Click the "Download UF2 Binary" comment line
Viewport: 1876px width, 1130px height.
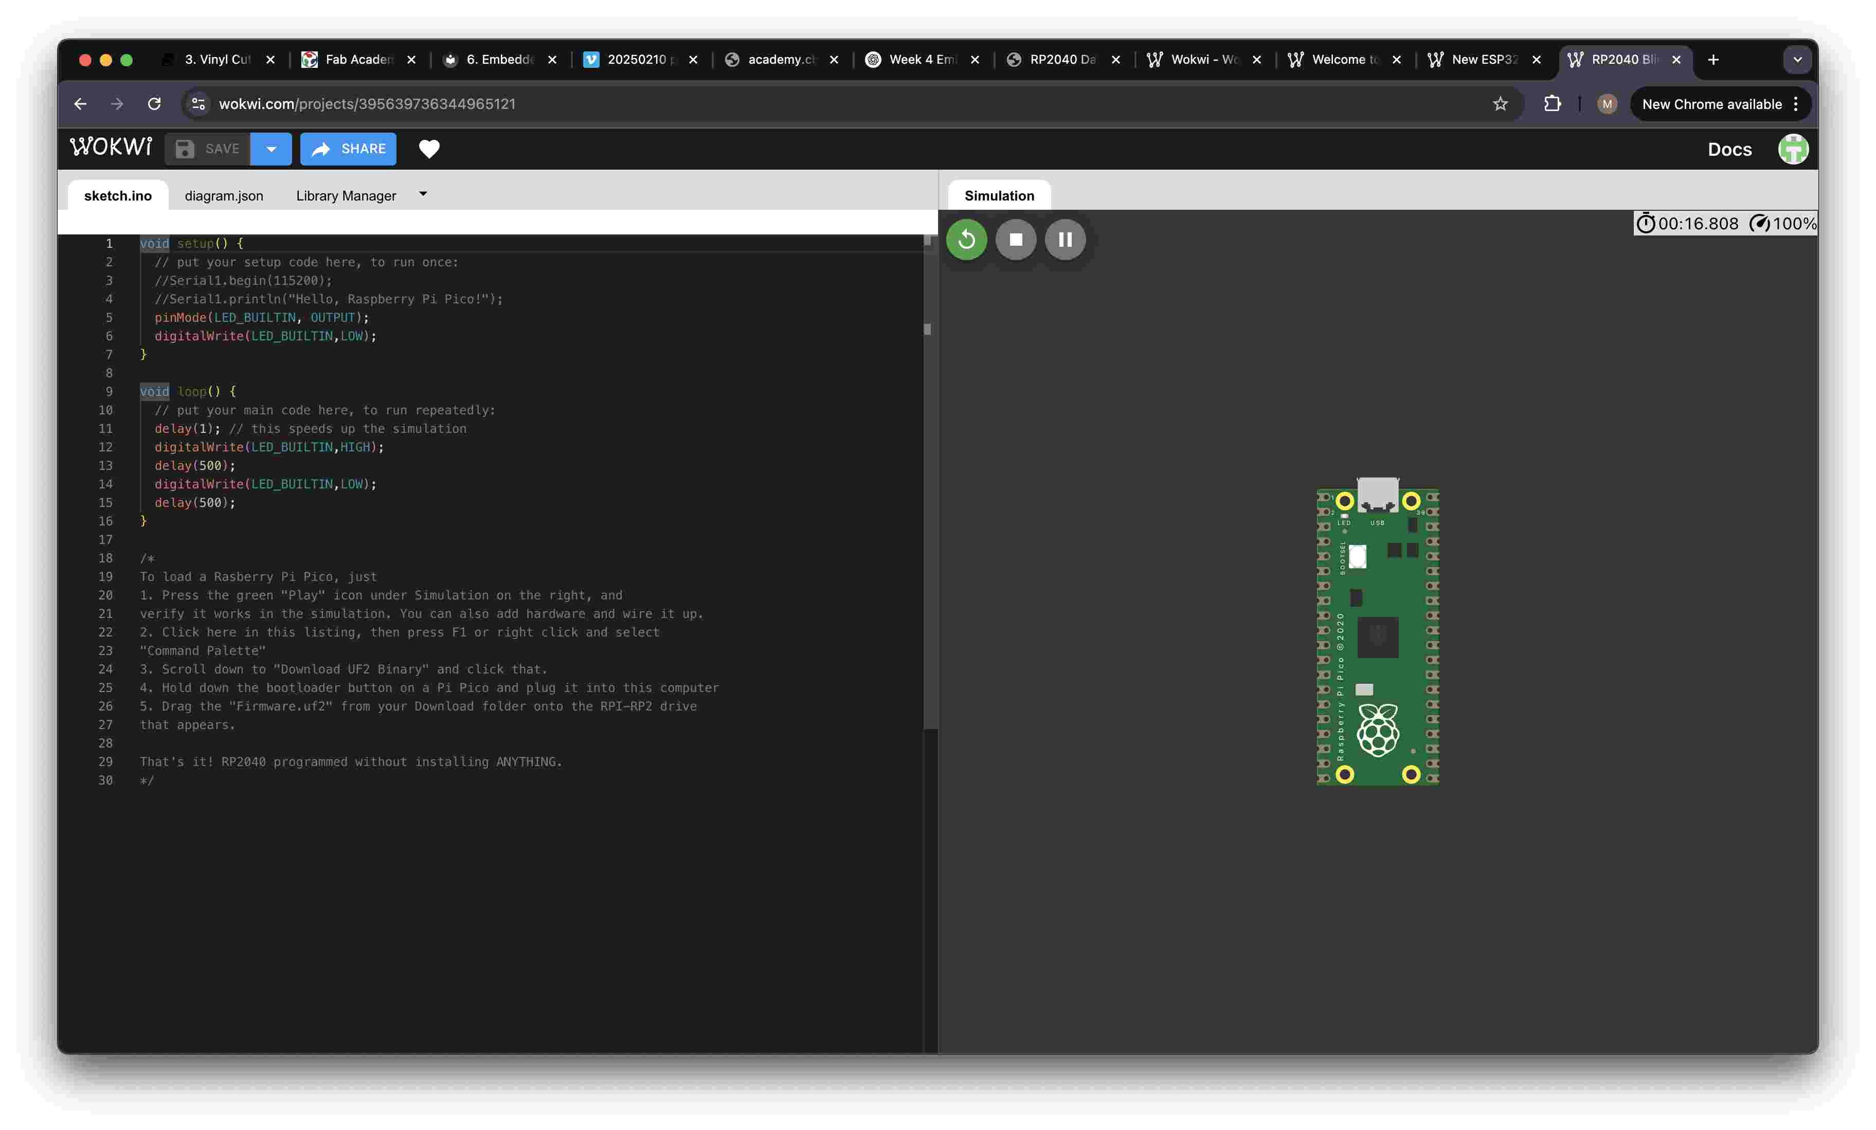point(344,670)
